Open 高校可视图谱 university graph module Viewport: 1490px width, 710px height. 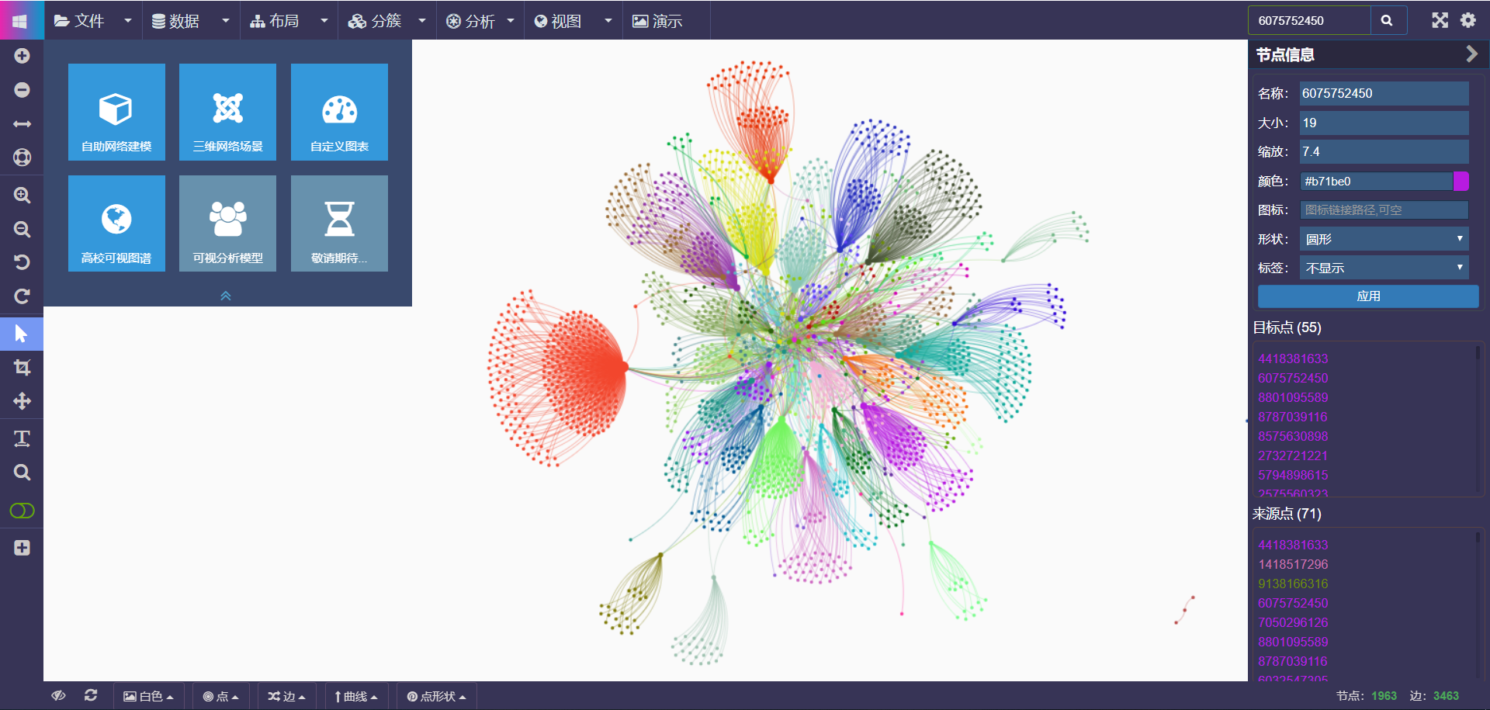pos(116,223)
